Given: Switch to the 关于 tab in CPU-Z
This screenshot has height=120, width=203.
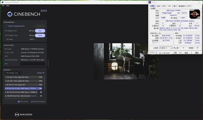Looking at the screenshot, I should click(189, 6).
